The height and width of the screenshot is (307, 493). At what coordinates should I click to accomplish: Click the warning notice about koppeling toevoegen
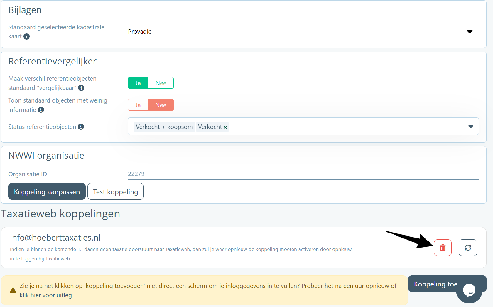click(x=205, y=290)
